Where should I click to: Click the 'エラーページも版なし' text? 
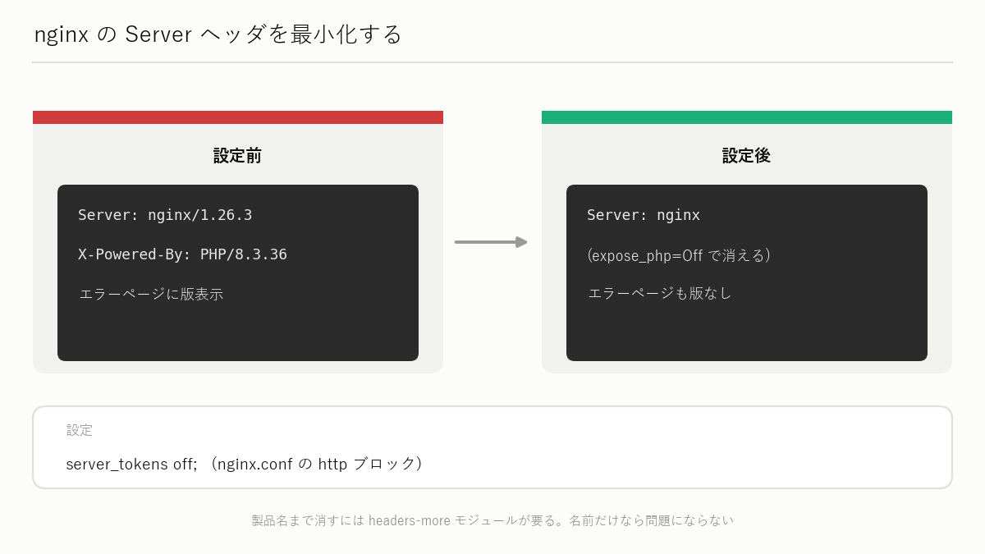click(x=660, y=293)
